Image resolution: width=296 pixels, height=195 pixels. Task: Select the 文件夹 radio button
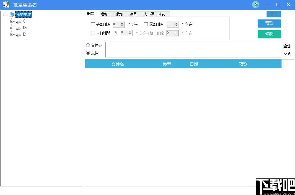pos(88,45)
